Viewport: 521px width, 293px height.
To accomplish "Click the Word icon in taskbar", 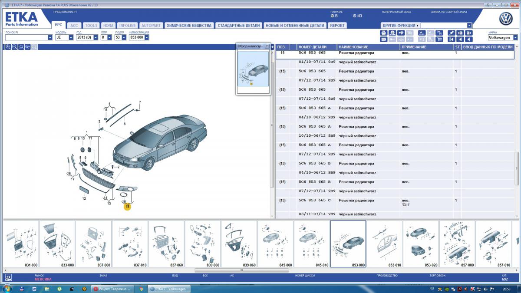I will point(33,288).
